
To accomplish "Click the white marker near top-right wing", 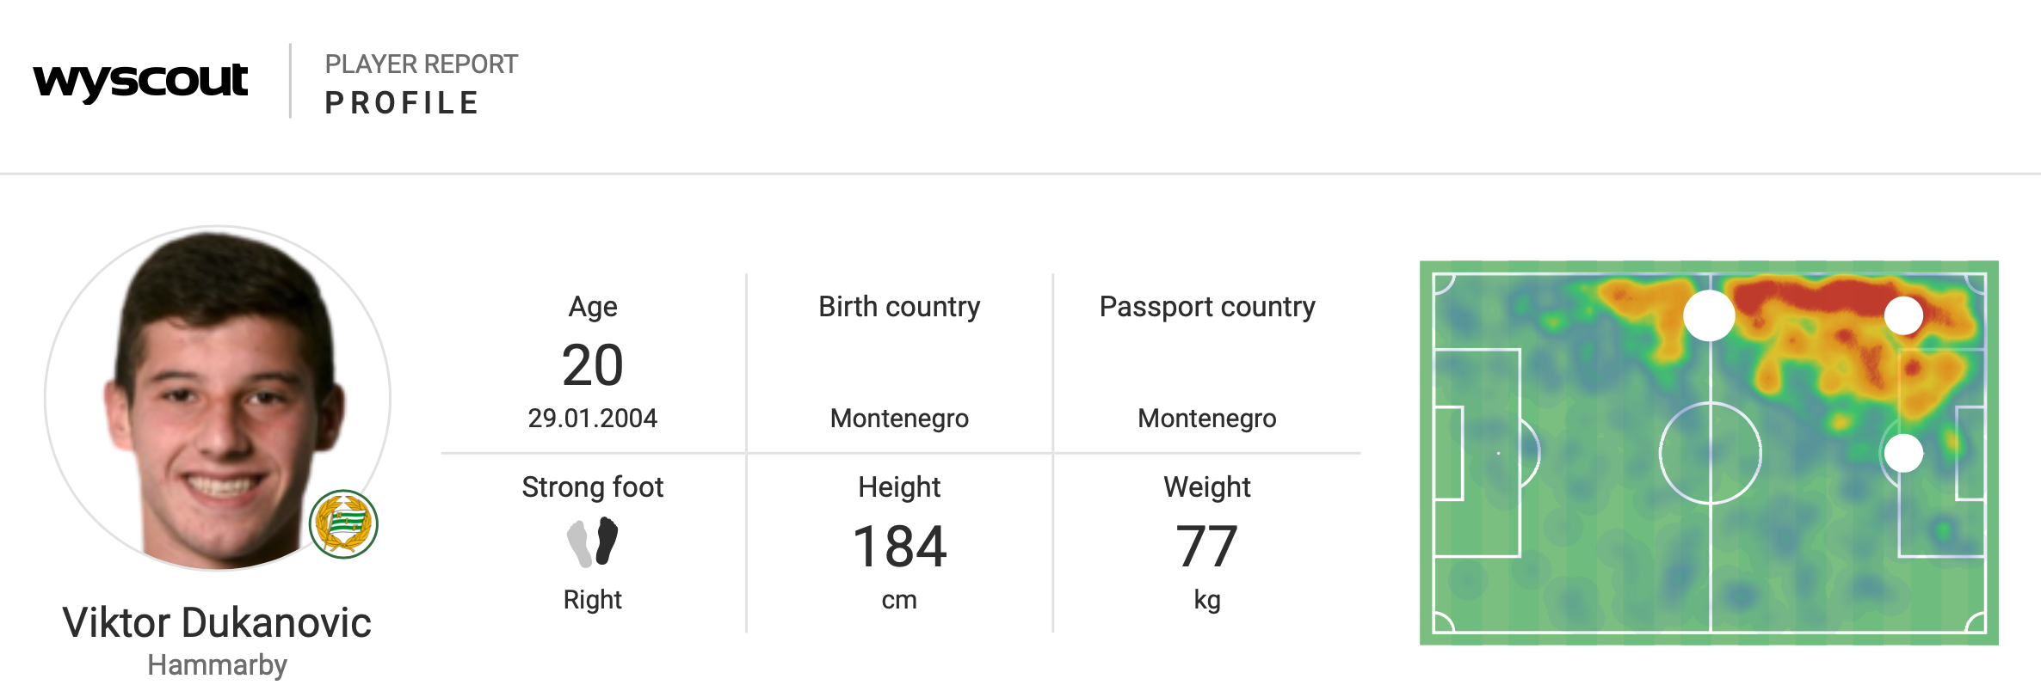I will point(1903,315).
